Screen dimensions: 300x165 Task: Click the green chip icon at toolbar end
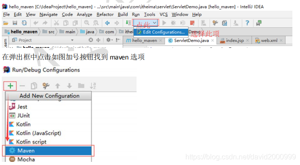click(259, 23)
